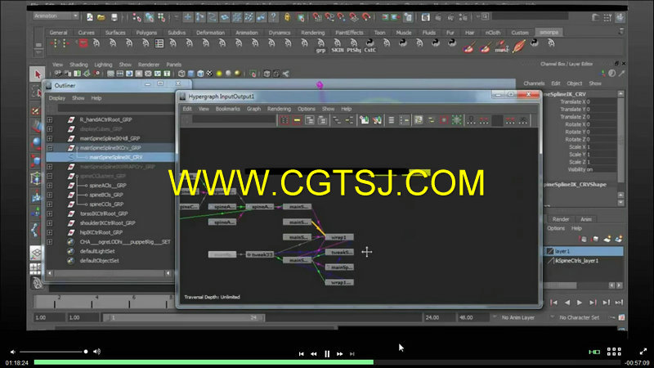This screenshot has width=654, height=368.
Task: Click Hypergraph yellow bar icon
Action: [297, 120]
